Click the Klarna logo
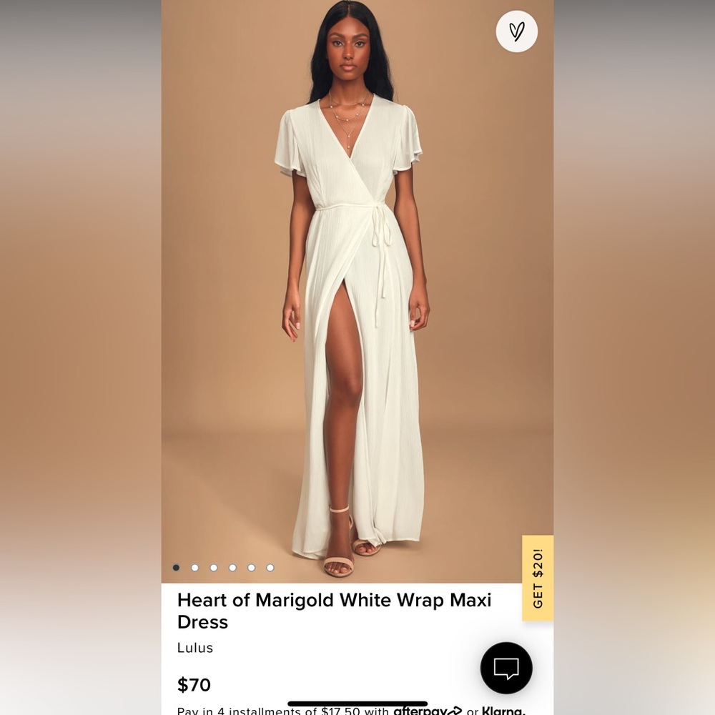Image resolution: width=715 pixels, height=715 pixels. [503, 711]
